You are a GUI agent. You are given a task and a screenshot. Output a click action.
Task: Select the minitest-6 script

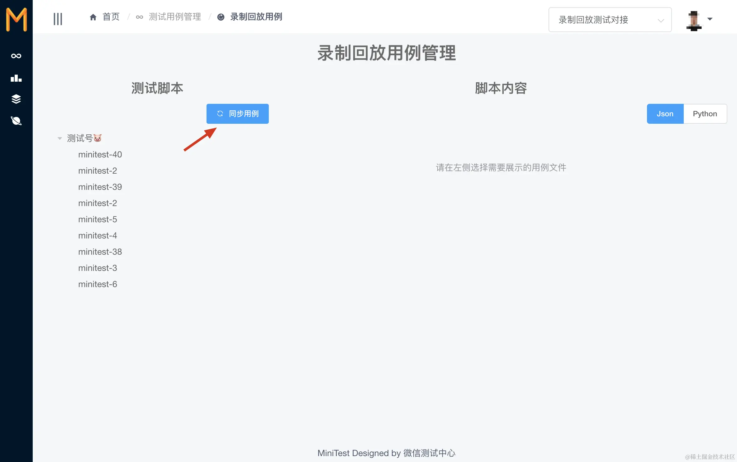(97, 284)
